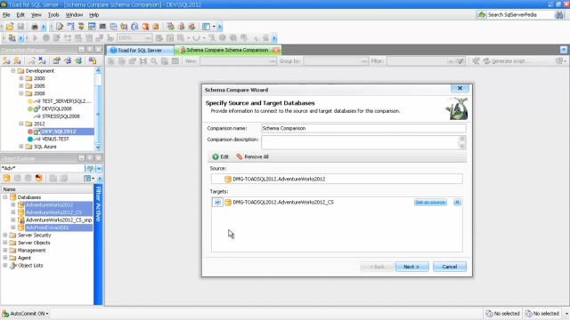Collapse the Databases node in Object Explorer
The width and height of the screenshot is (570, 320).
click(5, 197)
